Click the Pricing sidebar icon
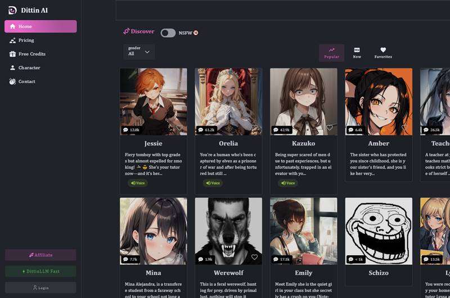The height and width of the screenshot is (298, 450). point(12,40)
